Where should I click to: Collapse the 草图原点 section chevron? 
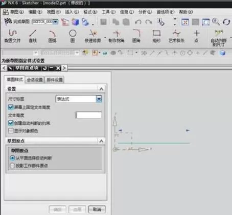pos(101,141)
